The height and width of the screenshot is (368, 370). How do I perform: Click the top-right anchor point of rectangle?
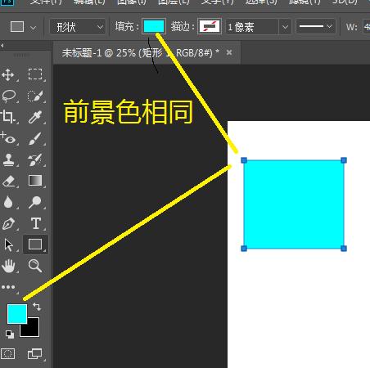click(x=344, y=160)
